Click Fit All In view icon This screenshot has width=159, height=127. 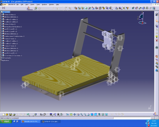(71, 114)
